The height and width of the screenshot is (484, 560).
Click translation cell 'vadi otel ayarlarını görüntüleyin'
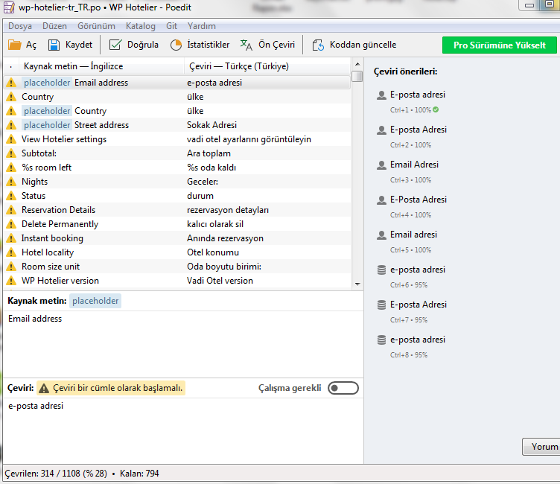click(249, 139)
